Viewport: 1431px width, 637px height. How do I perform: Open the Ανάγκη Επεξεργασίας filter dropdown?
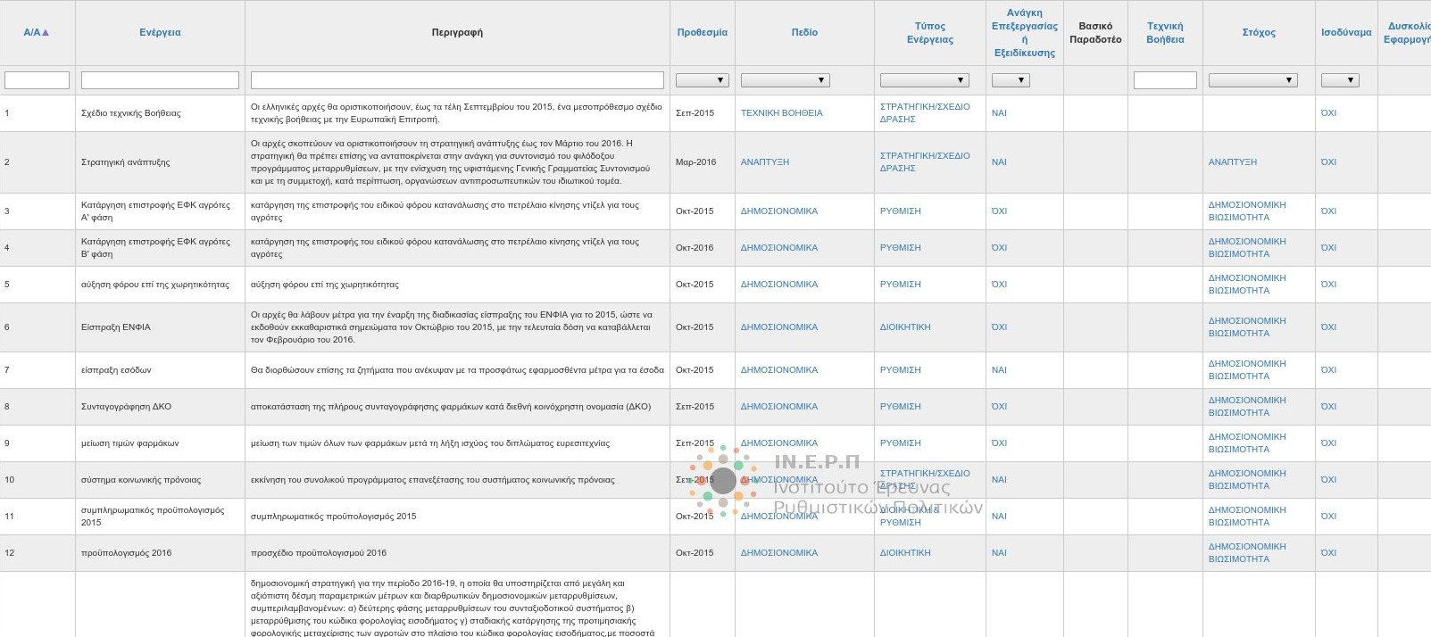coord(1011,80)
